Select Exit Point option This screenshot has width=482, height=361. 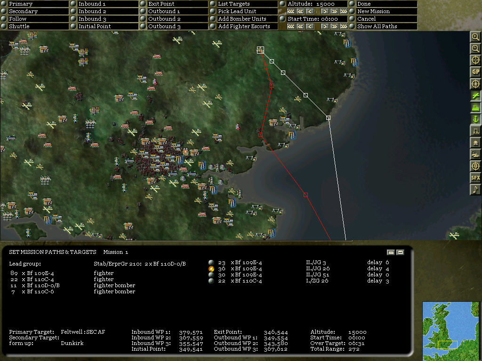[174, 4]
